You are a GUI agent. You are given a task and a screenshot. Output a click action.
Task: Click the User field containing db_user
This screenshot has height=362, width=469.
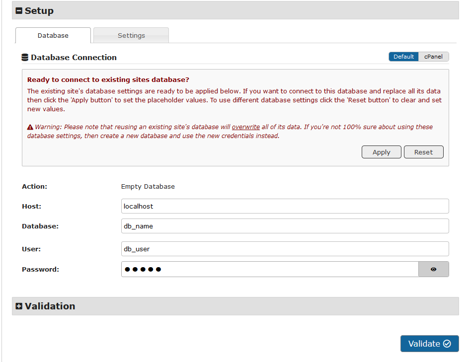click(285, 249)
